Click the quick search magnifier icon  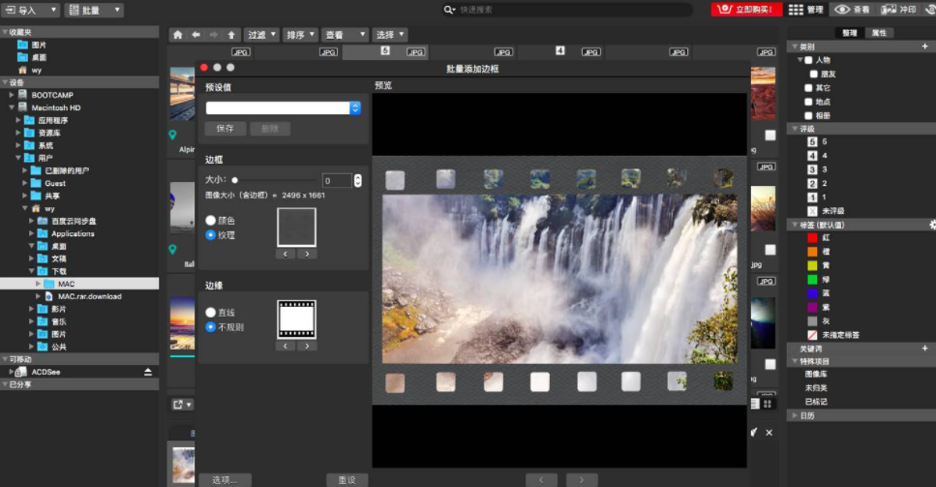(449, 10)
